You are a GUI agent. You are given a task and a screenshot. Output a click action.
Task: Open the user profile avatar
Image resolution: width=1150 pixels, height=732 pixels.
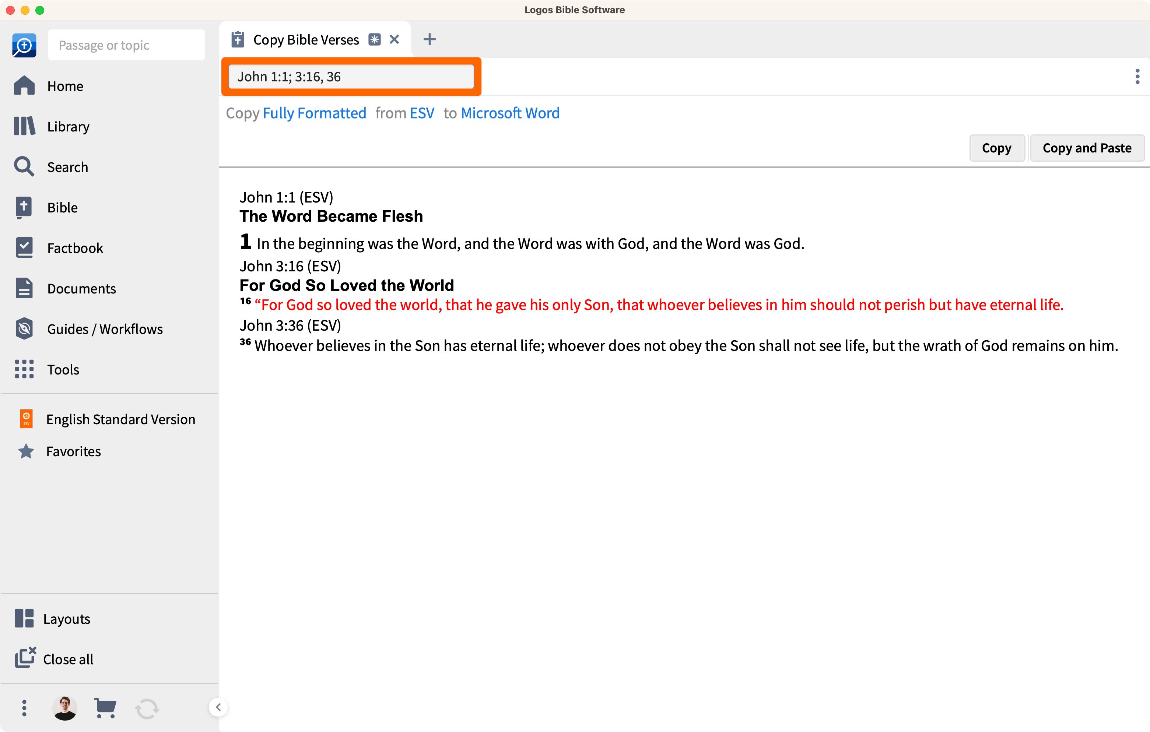click(x=65, y=708)
